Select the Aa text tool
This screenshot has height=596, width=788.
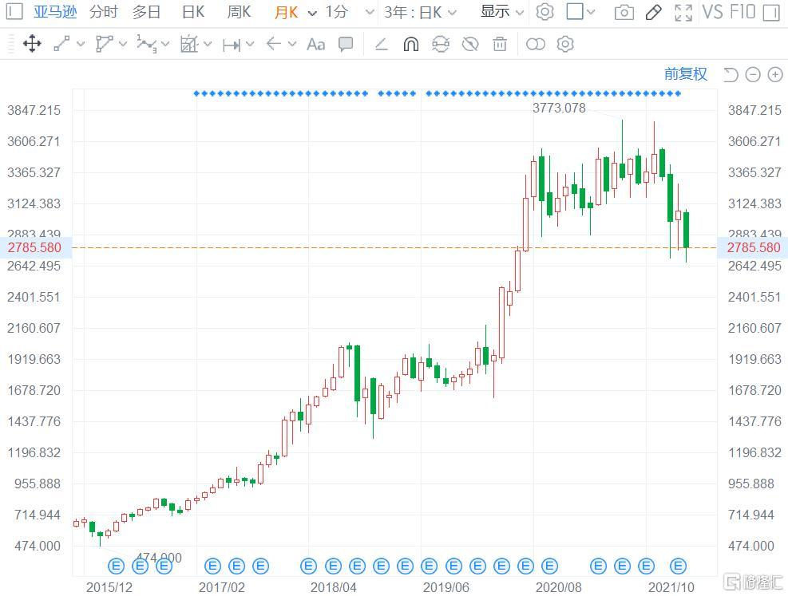click(x=315, y=44)
